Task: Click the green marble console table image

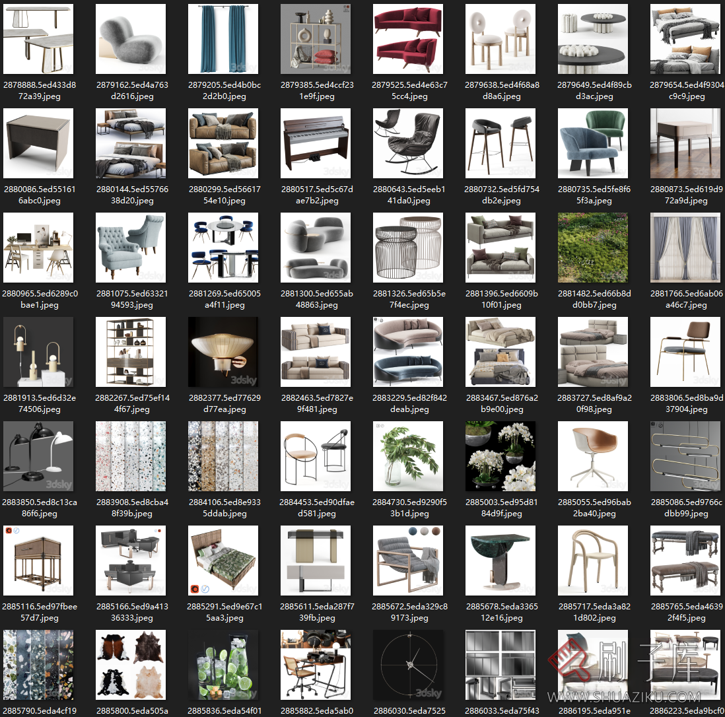Action: tap(501, 560)
